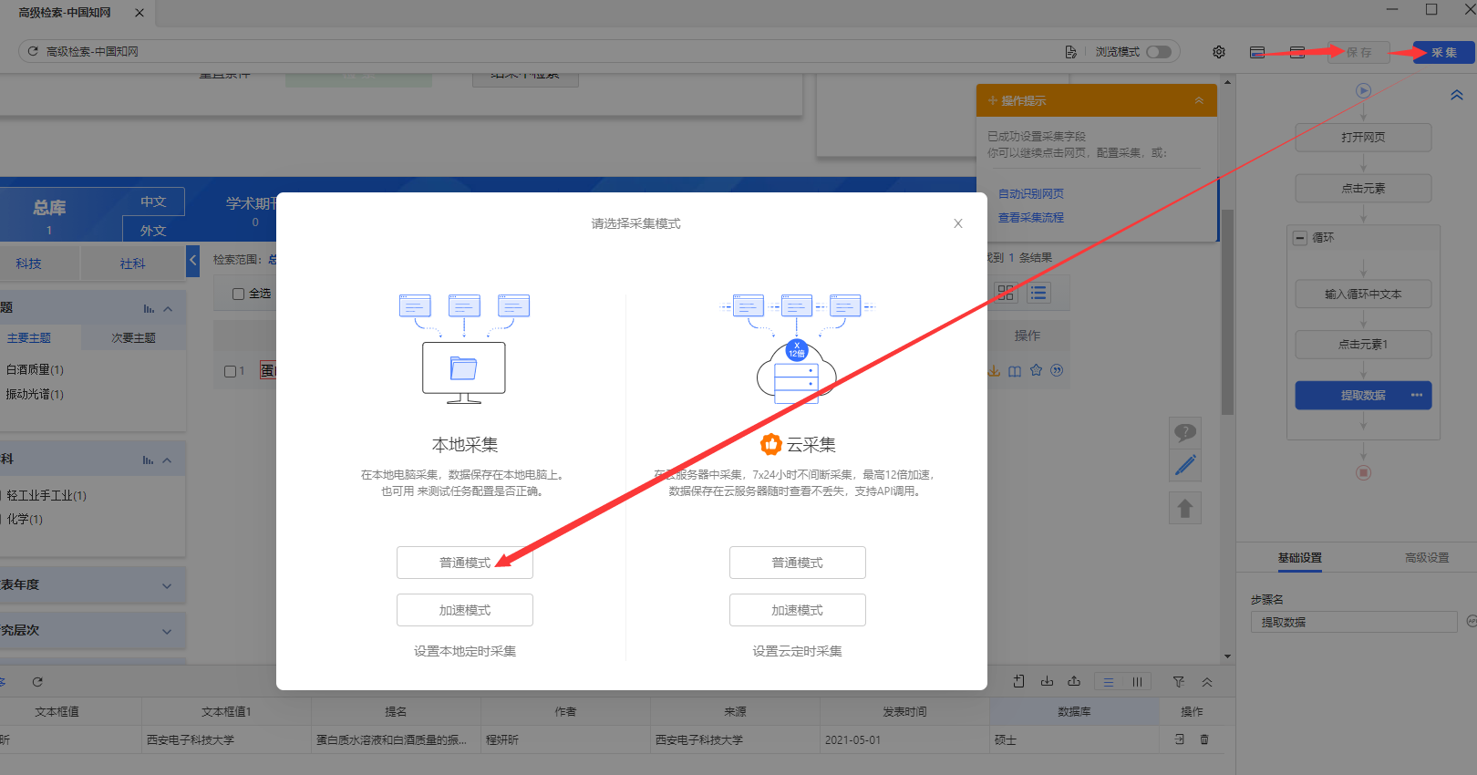Close the 请选择采集模式 dialog
The image size is (1477, 775).
[958, 223]
